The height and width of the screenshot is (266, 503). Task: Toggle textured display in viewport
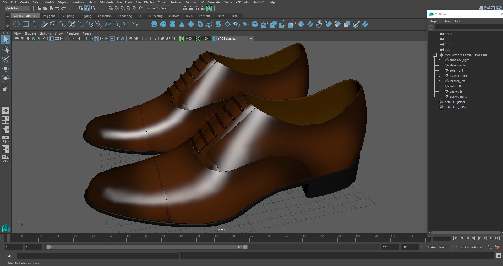click(x=112, y=39)
